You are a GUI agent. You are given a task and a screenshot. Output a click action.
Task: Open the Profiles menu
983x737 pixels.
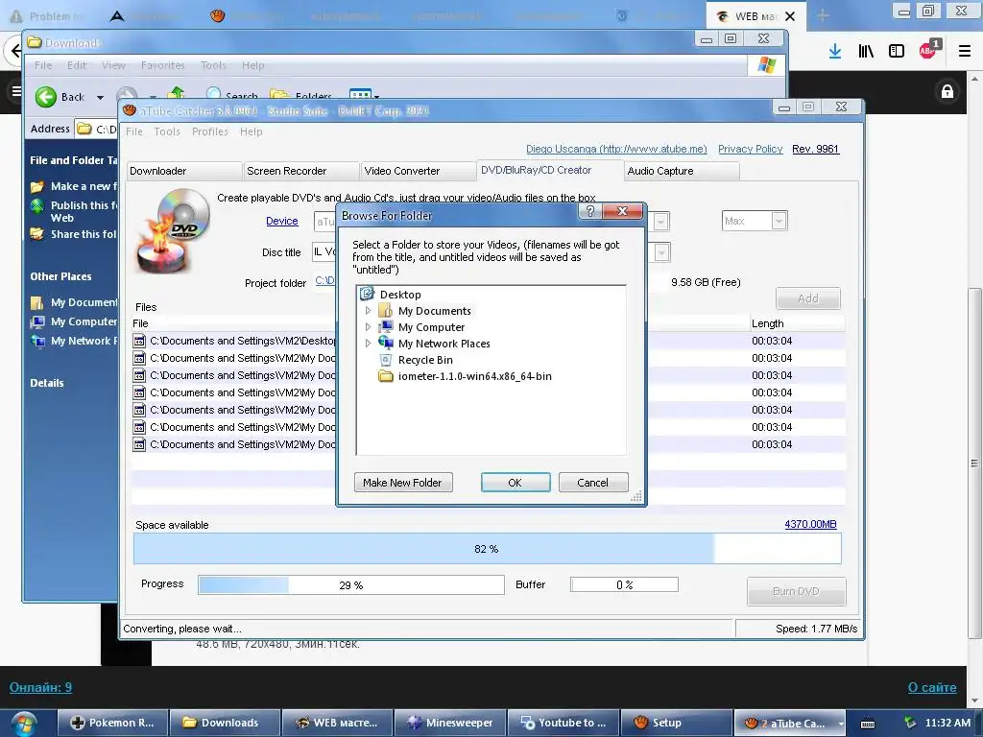(x=210, y=131)
